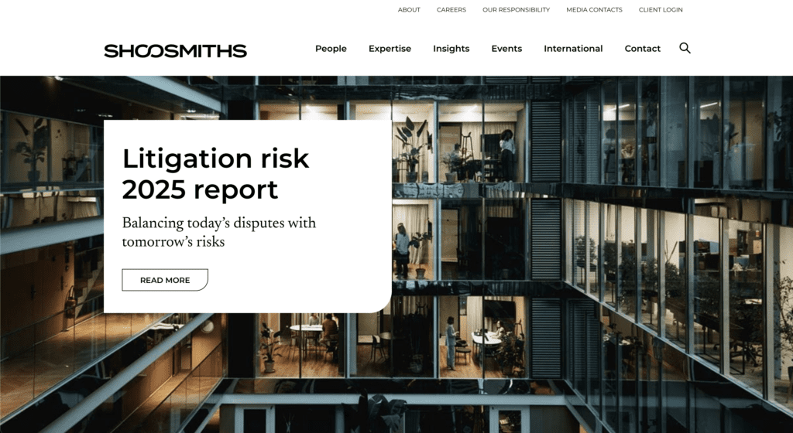The image size is (793, 433).
Task: Open the Expertise navigation item
Action: 390,49
